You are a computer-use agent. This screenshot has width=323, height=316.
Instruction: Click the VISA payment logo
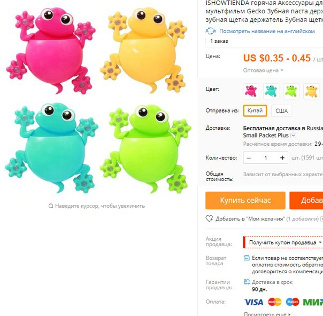coord(253,302)
